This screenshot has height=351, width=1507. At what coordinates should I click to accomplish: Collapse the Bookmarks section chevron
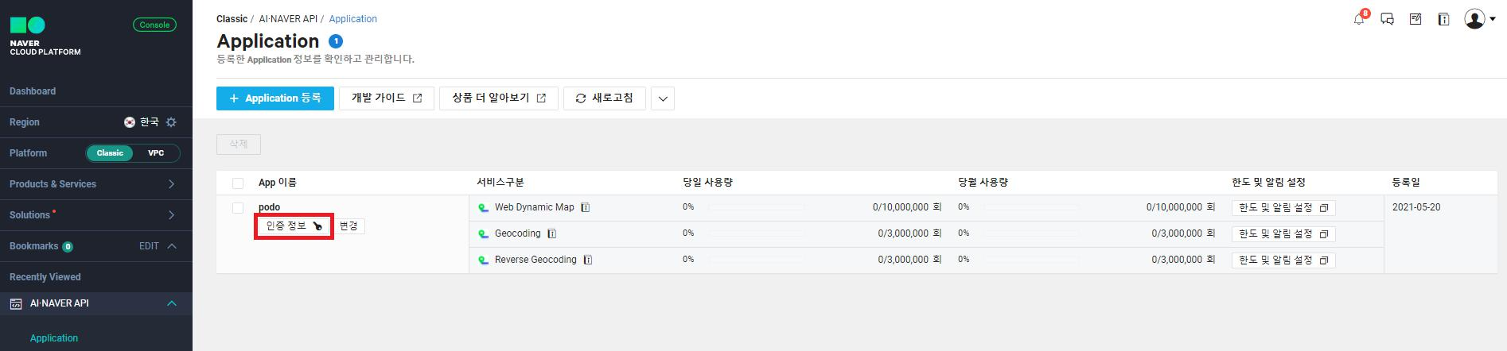[x=172, y=246]
